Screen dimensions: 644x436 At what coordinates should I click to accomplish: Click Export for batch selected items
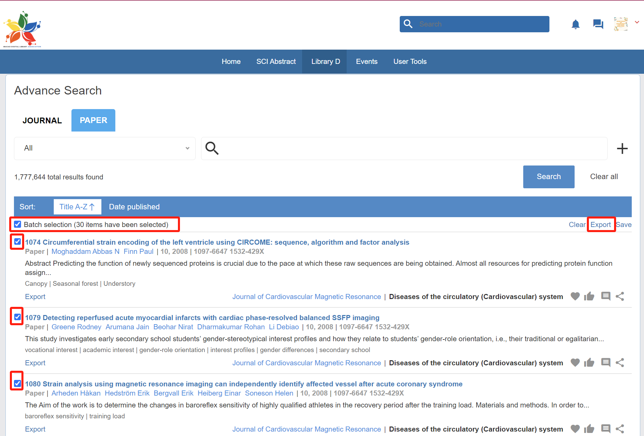(x=600, y=225)
